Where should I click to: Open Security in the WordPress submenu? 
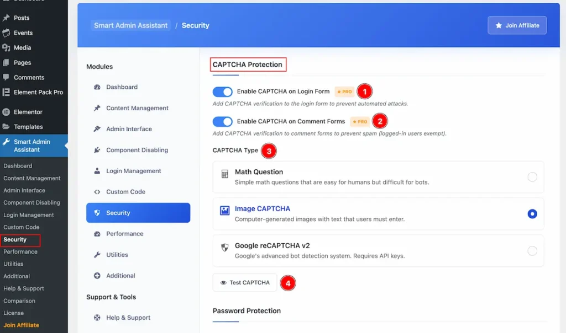(x=15, y=239)
